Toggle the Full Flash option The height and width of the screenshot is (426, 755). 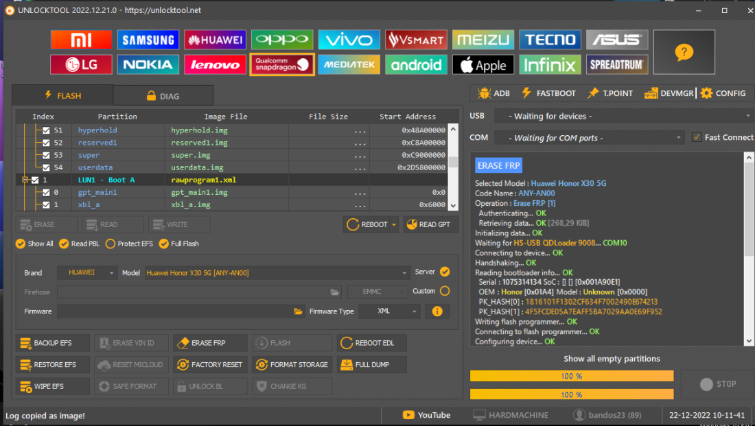pos(178,244)
